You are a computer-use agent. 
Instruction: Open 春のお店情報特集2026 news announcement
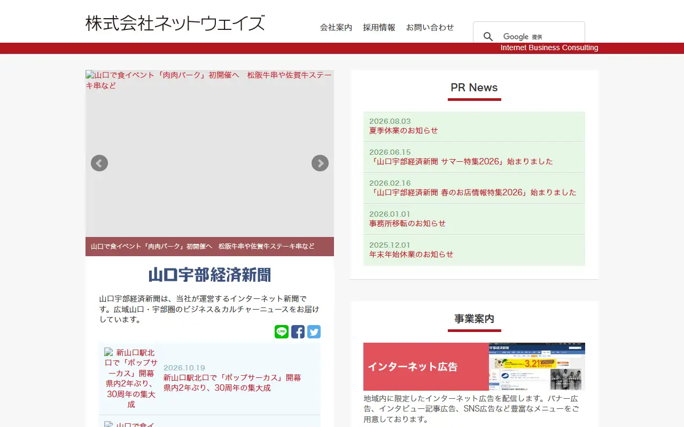pos(473,192)
